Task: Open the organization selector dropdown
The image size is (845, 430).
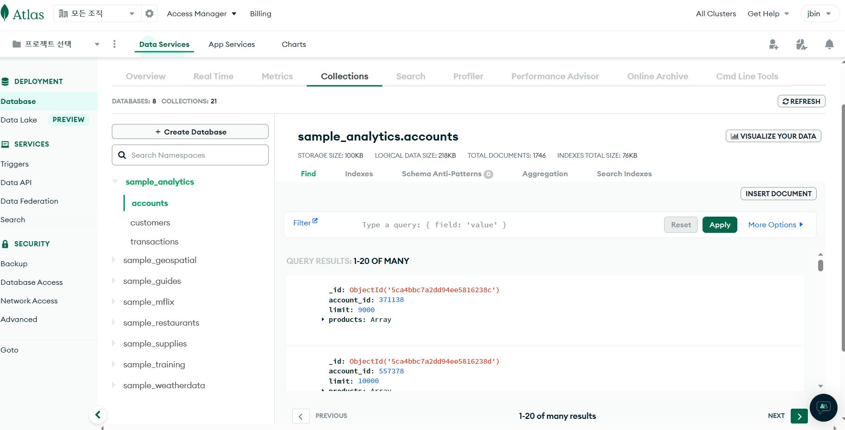Action: (97, 13)
